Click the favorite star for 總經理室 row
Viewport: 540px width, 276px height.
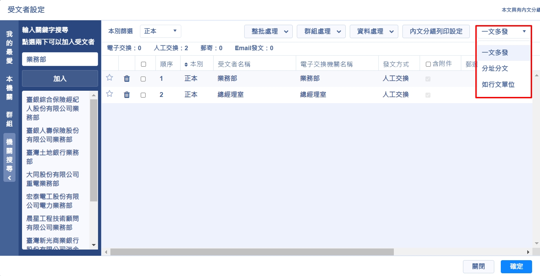pyautogui.click(x=109, y=94)
